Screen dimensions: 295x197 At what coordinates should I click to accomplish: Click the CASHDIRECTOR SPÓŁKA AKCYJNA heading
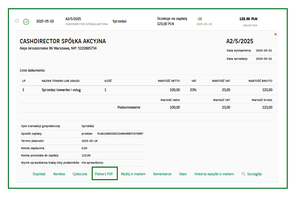(63, 41)
